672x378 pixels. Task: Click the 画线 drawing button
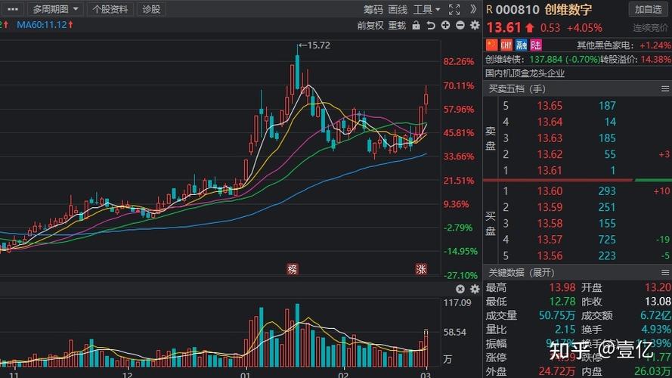coord(398,9)
